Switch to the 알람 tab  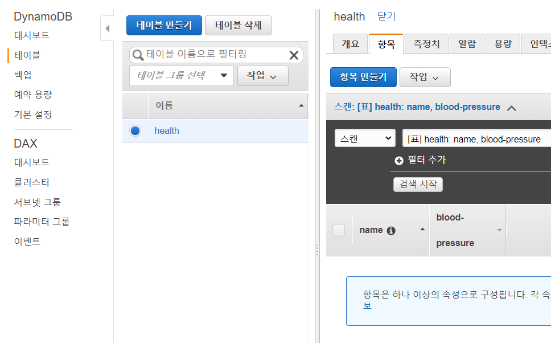tap(467, 44)
